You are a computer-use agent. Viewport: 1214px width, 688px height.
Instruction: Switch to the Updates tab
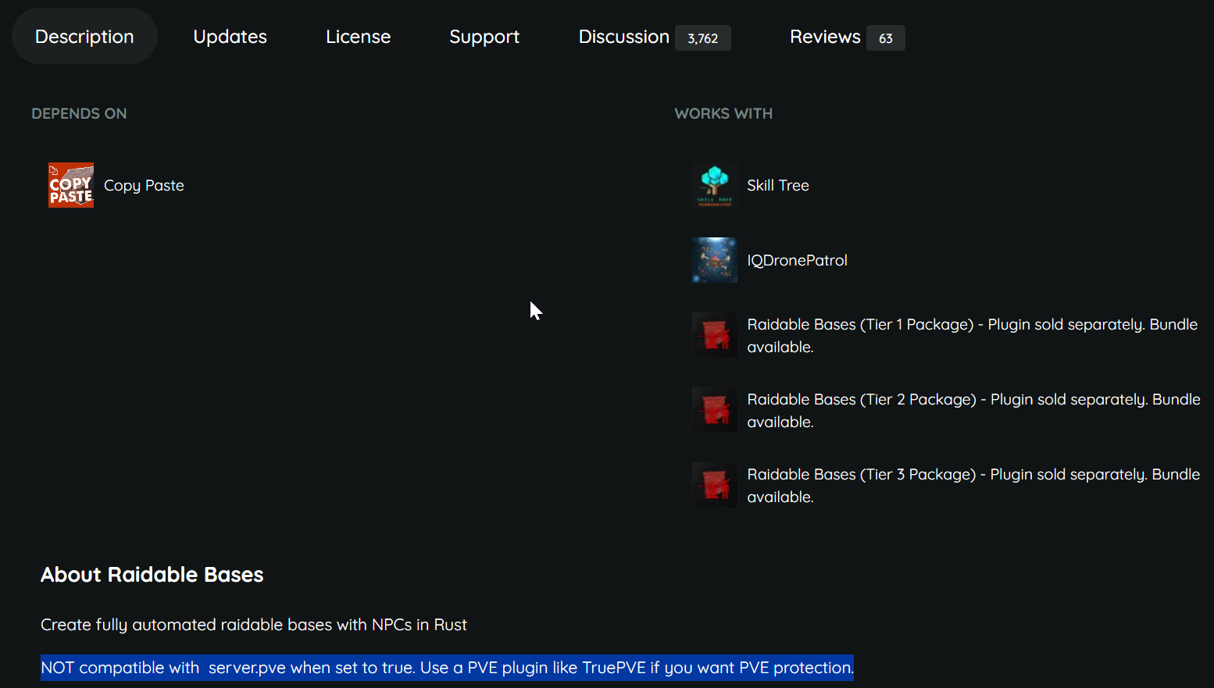(230, 37)
